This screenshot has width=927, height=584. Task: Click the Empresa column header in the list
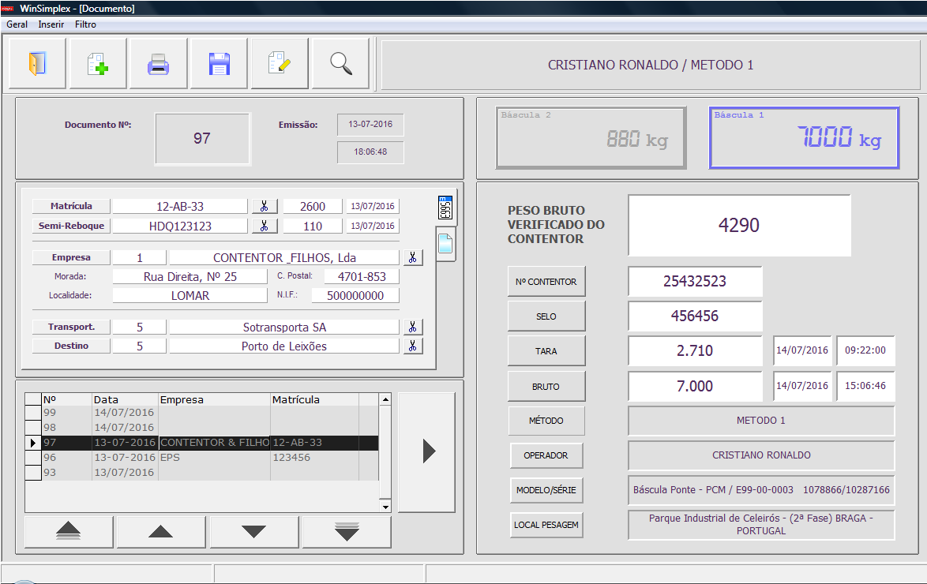[x=214, y=399]
